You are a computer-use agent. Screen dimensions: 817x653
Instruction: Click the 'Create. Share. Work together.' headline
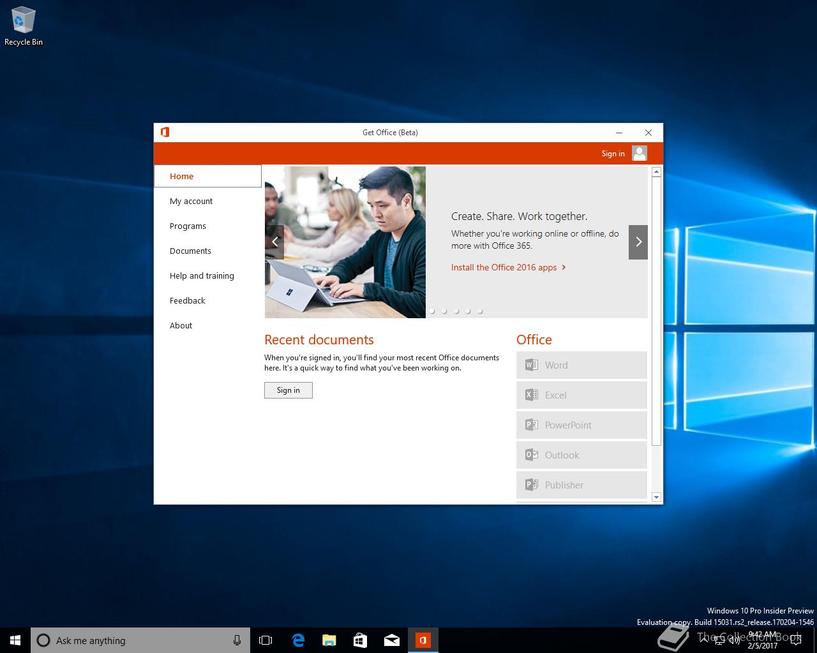click(x=519, y=216)
